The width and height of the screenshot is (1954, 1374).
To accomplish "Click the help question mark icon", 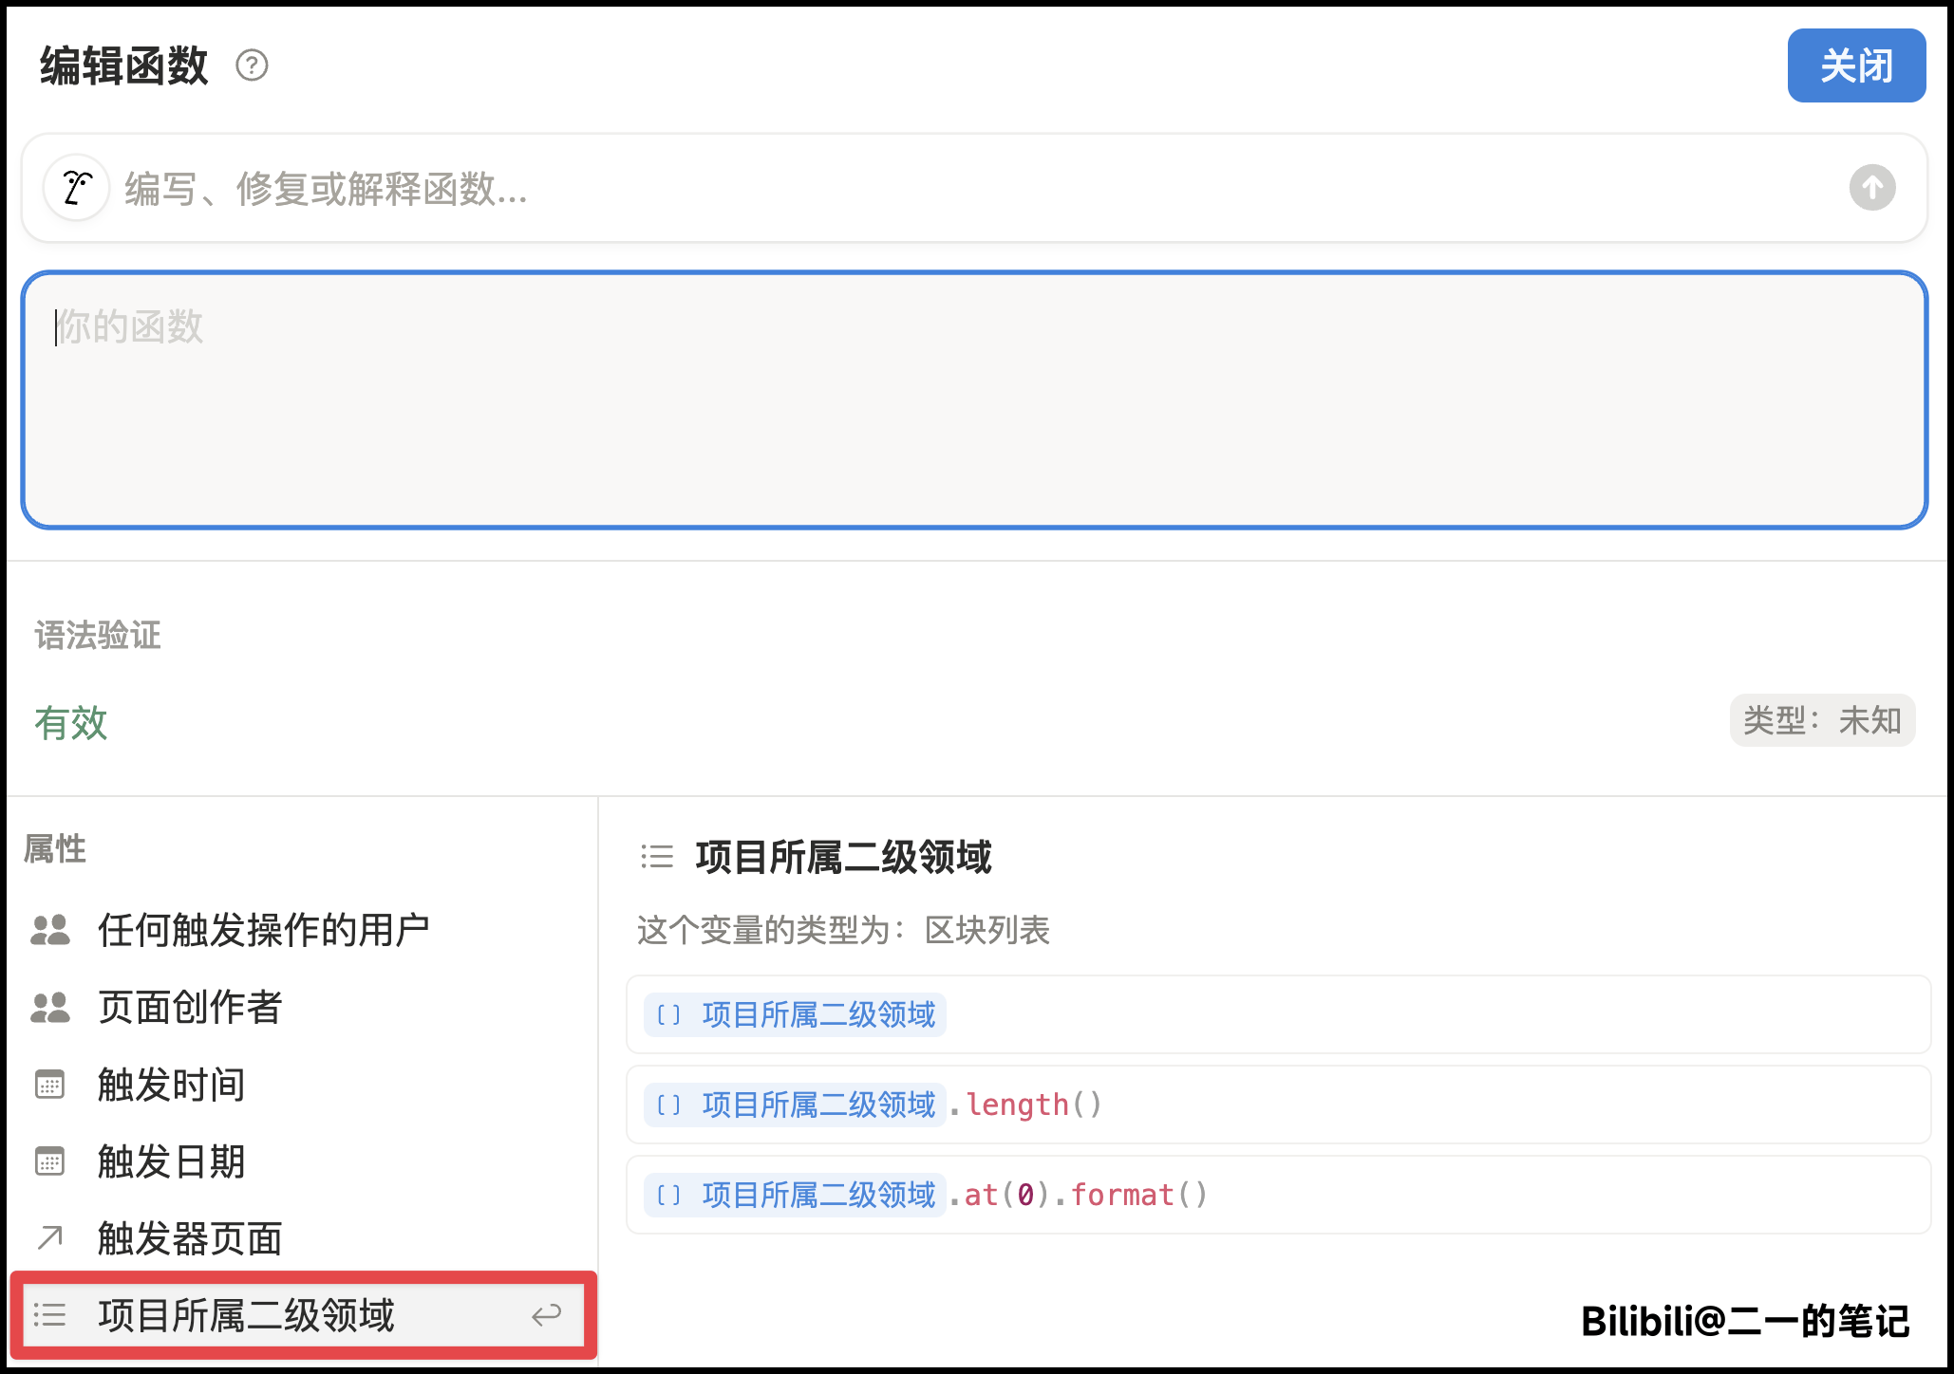I will (x=252, y=65).
